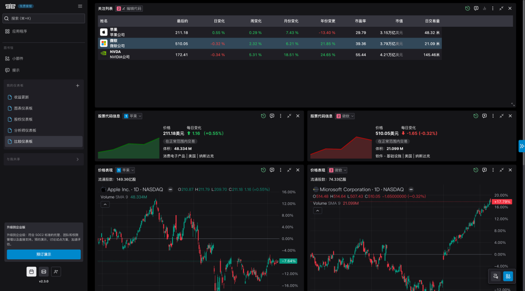Screen dimensions: 525x291
Task: Minimize the 苹果 股票代码信息 widget
Action: 289,116
